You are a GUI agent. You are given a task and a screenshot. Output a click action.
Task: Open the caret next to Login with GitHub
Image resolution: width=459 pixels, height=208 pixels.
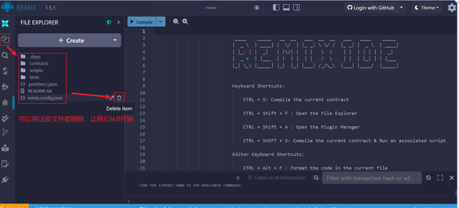pos(402,8)
